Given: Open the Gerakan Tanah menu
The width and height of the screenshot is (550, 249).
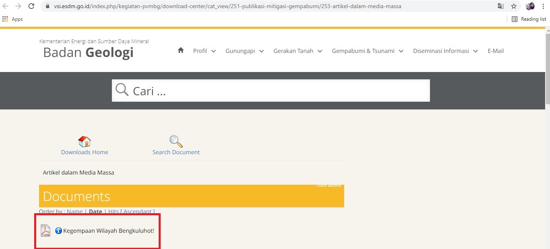Looking at the screenshot, I should pos(297,51).
